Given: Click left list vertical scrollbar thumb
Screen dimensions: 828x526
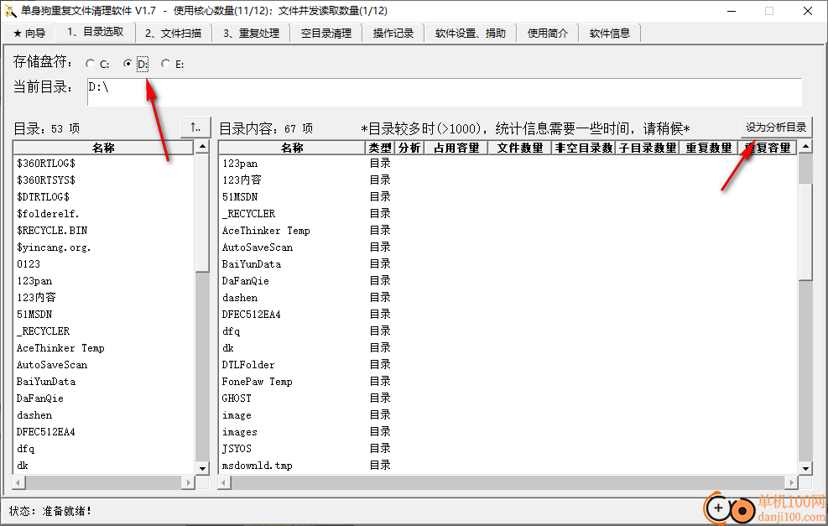Looking at the screenshot, I should (202, 212).
